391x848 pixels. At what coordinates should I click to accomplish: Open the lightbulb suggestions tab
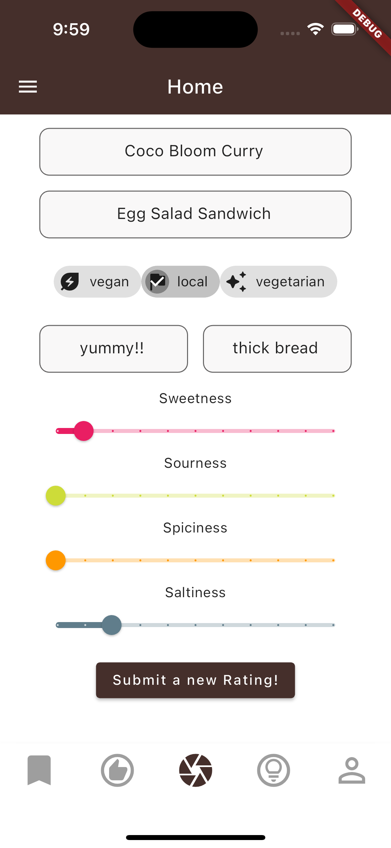[274, 770]
